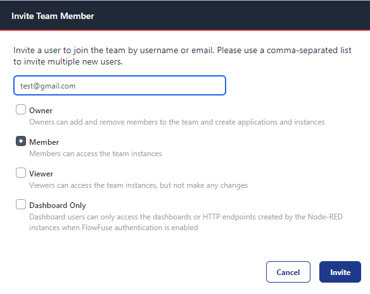Click the test@gmail.com text in the field
The width and height of the screenshot is (370, 294).
48,86
